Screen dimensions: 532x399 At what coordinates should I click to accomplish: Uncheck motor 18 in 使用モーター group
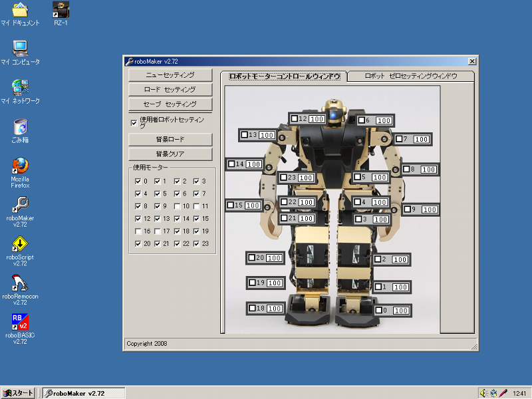coord(177,231)
